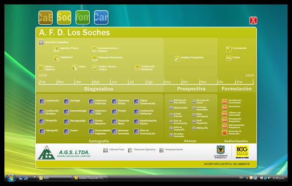Screen dimensions: 292x186
Task: Open Sistemas Productivos item
Action: point(94,58)
